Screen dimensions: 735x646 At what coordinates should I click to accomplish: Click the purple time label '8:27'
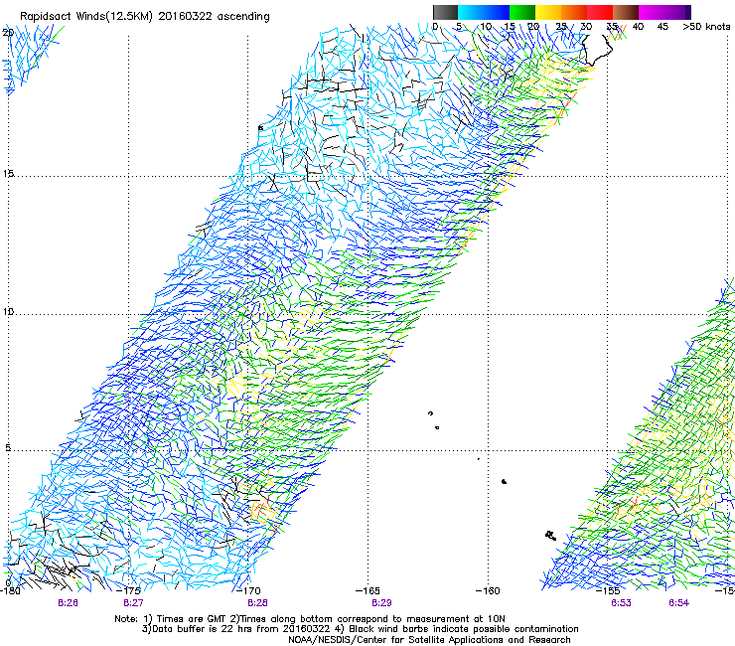point(134,603)
